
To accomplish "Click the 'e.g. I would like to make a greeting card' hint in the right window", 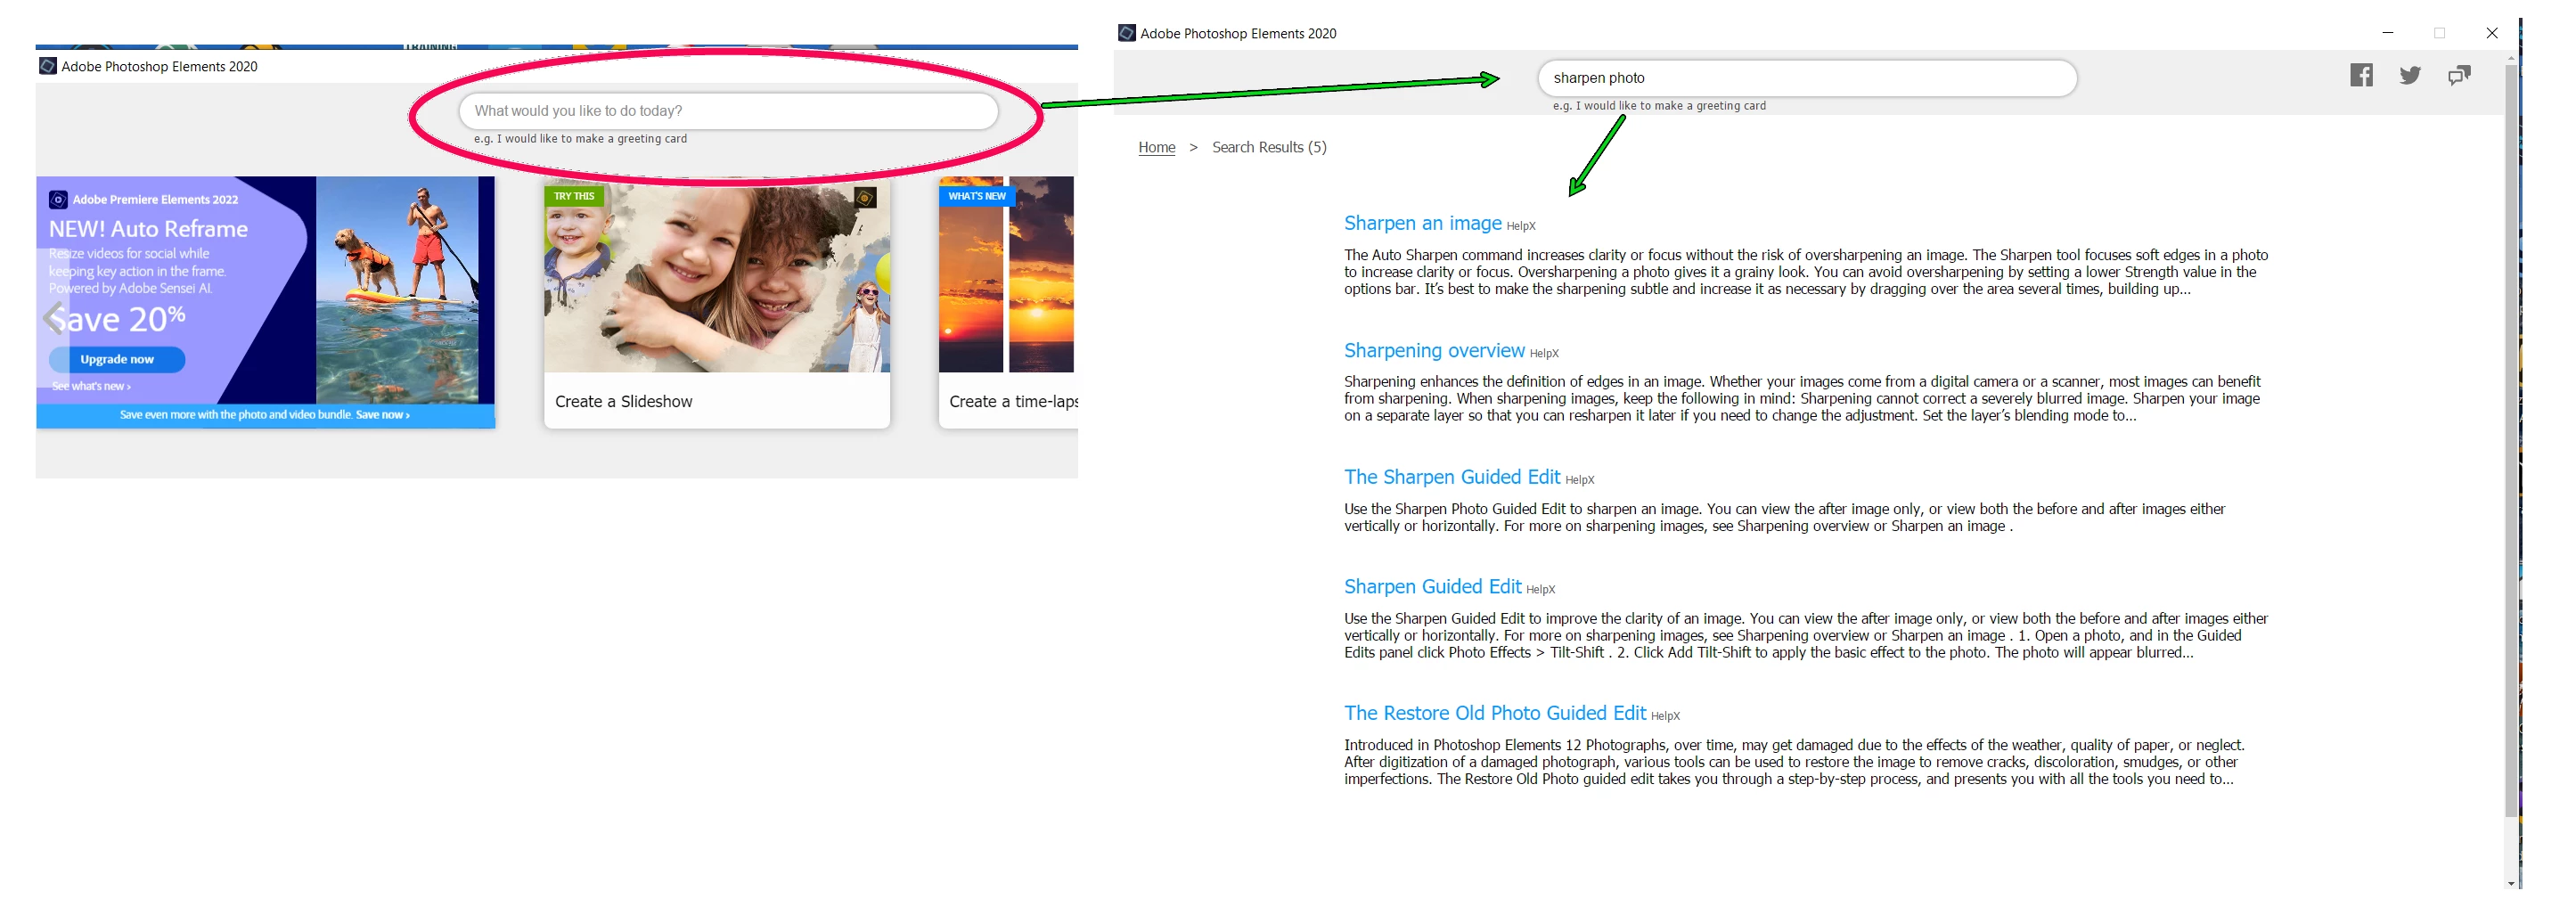I will pyautogui.click(x=1659, y=105).
